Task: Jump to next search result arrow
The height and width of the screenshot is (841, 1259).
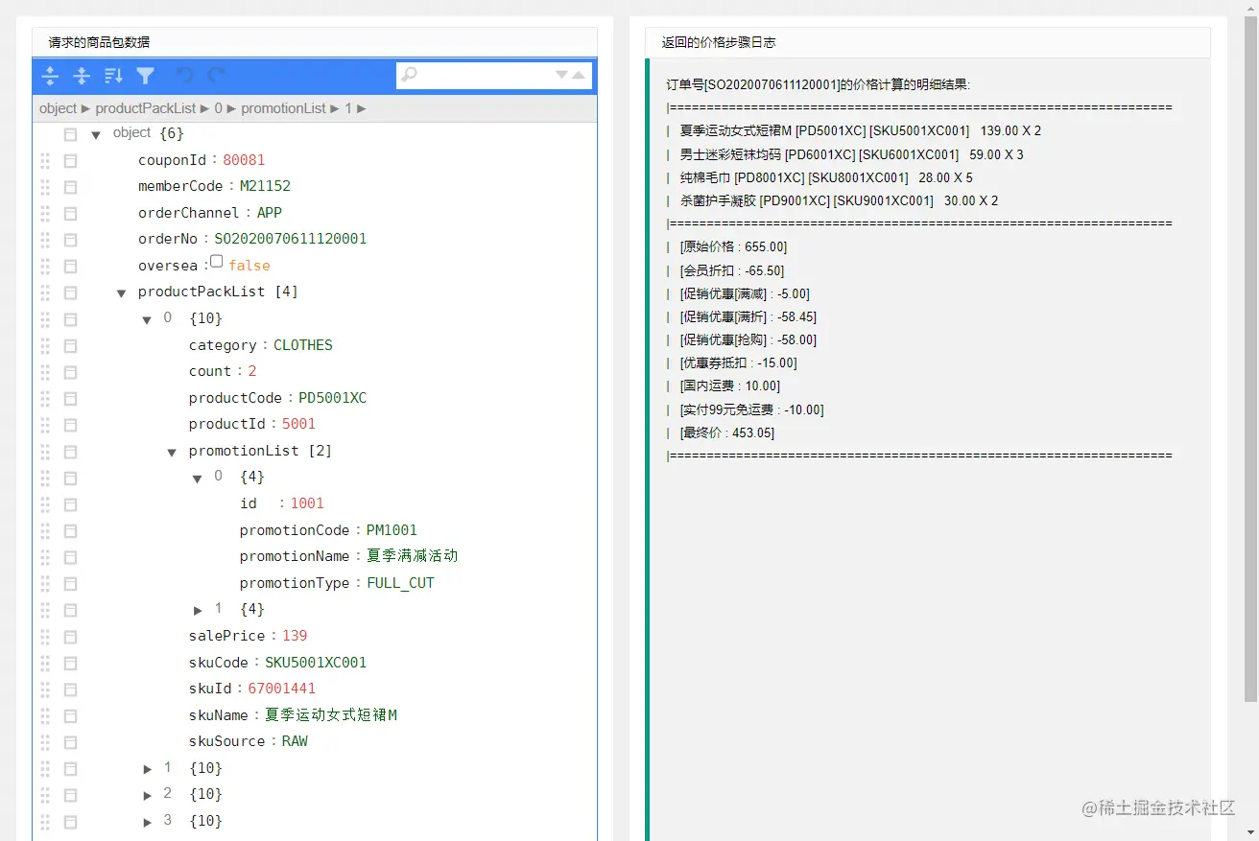Action: pyautogui.click(x=562, y=75)
